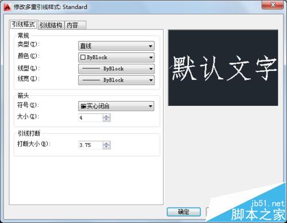Switch to the 引线结构 tab
This screenshot has width=287, height=223.
pos(51,25)
